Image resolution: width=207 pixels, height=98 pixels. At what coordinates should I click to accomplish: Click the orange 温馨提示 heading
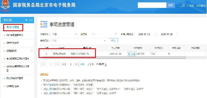[x=44, y=74]
